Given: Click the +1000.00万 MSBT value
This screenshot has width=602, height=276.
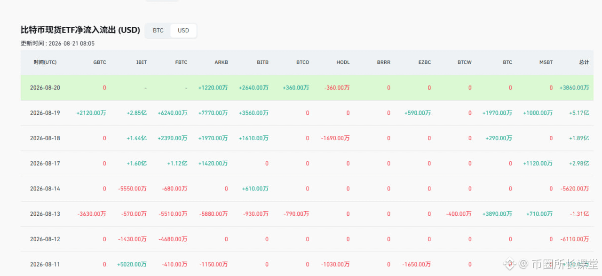Looking at the screenshot, I should [x=538, y=113].
